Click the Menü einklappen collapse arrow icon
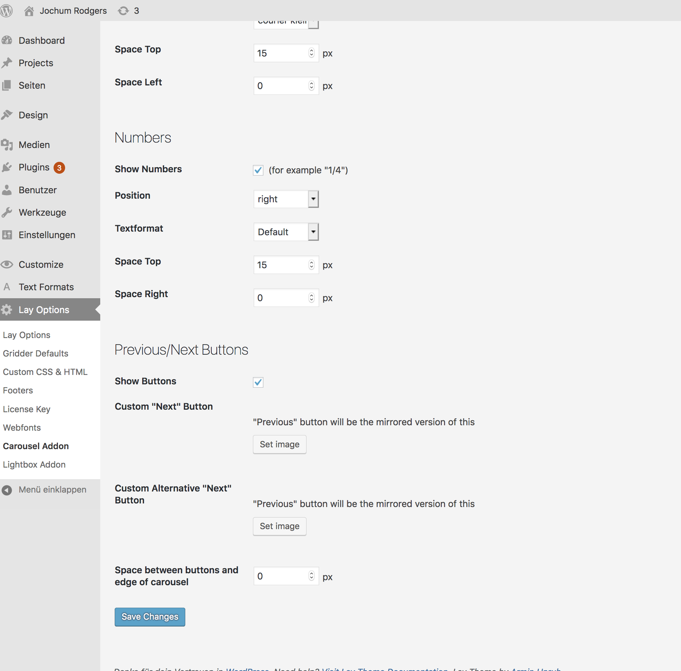The image size is (681, 671). pyautogui.click(x=7, y=490)
